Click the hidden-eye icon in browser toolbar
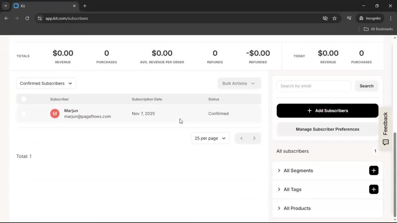The height and width of the screenshot is (223, 397). point(325,18)
